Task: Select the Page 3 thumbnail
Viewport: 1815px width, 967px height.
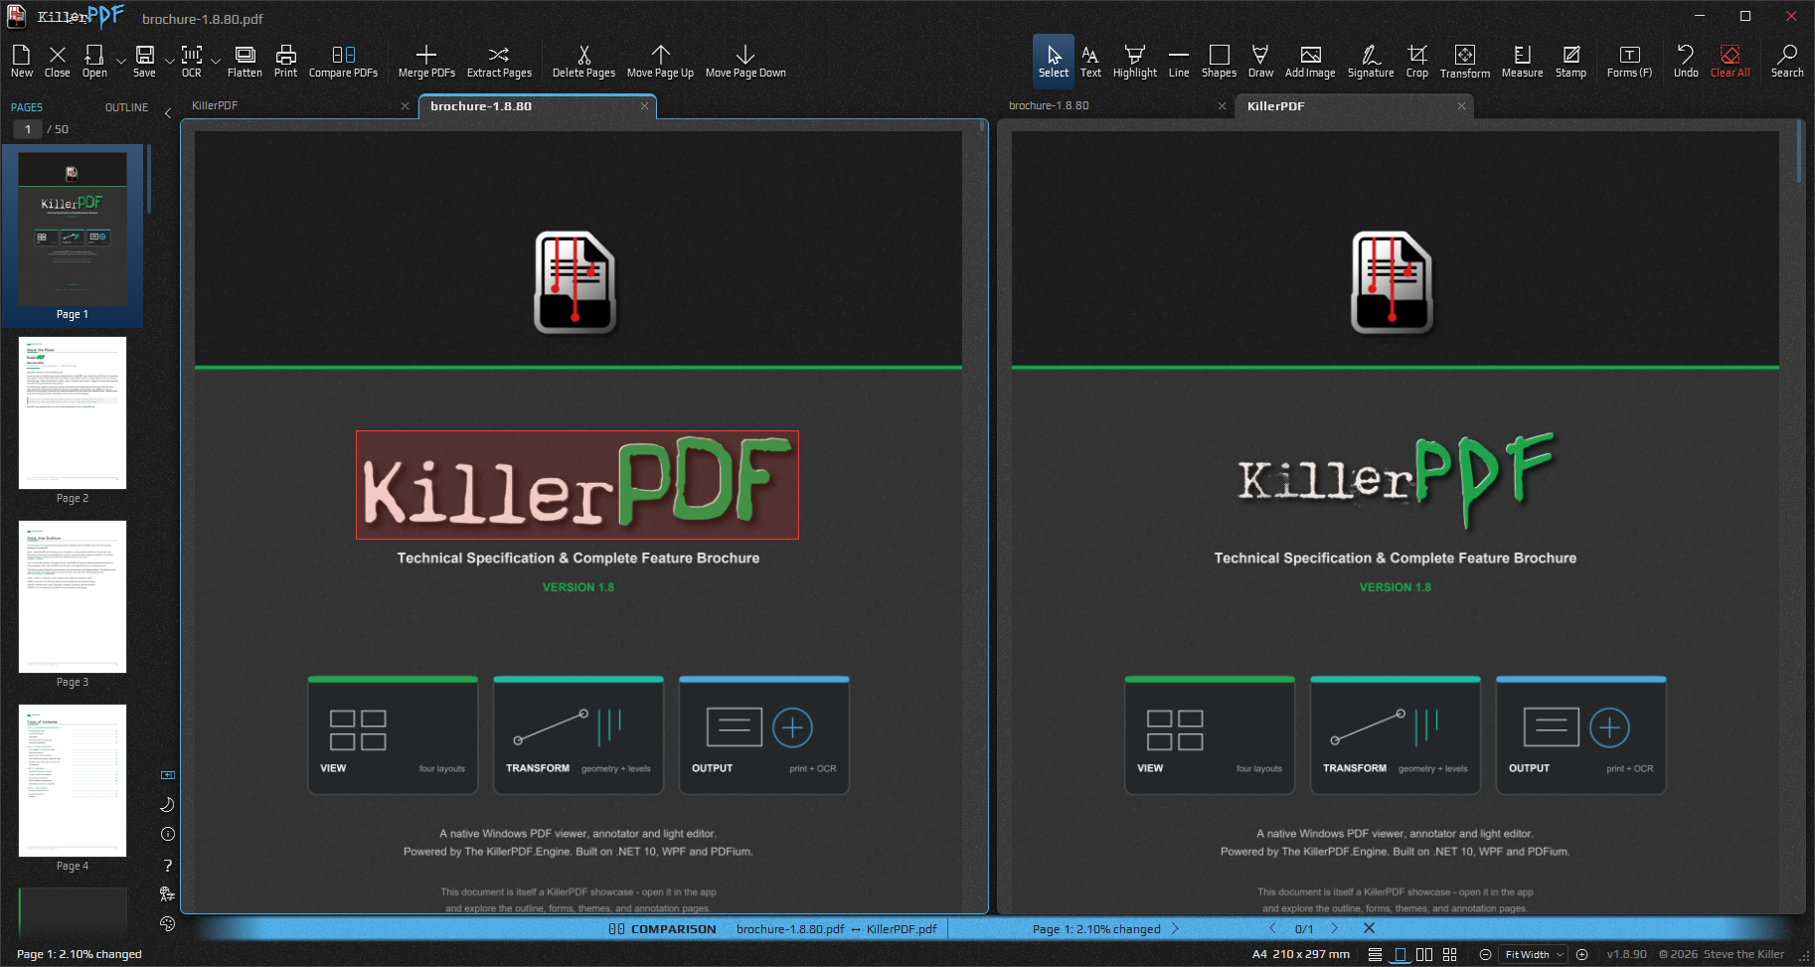Action: [73, 604]
